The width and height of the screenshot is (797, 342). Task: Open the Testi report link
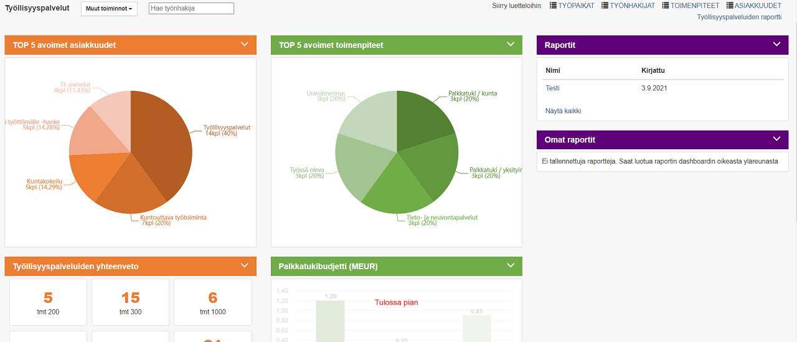[x=552, y=88]
